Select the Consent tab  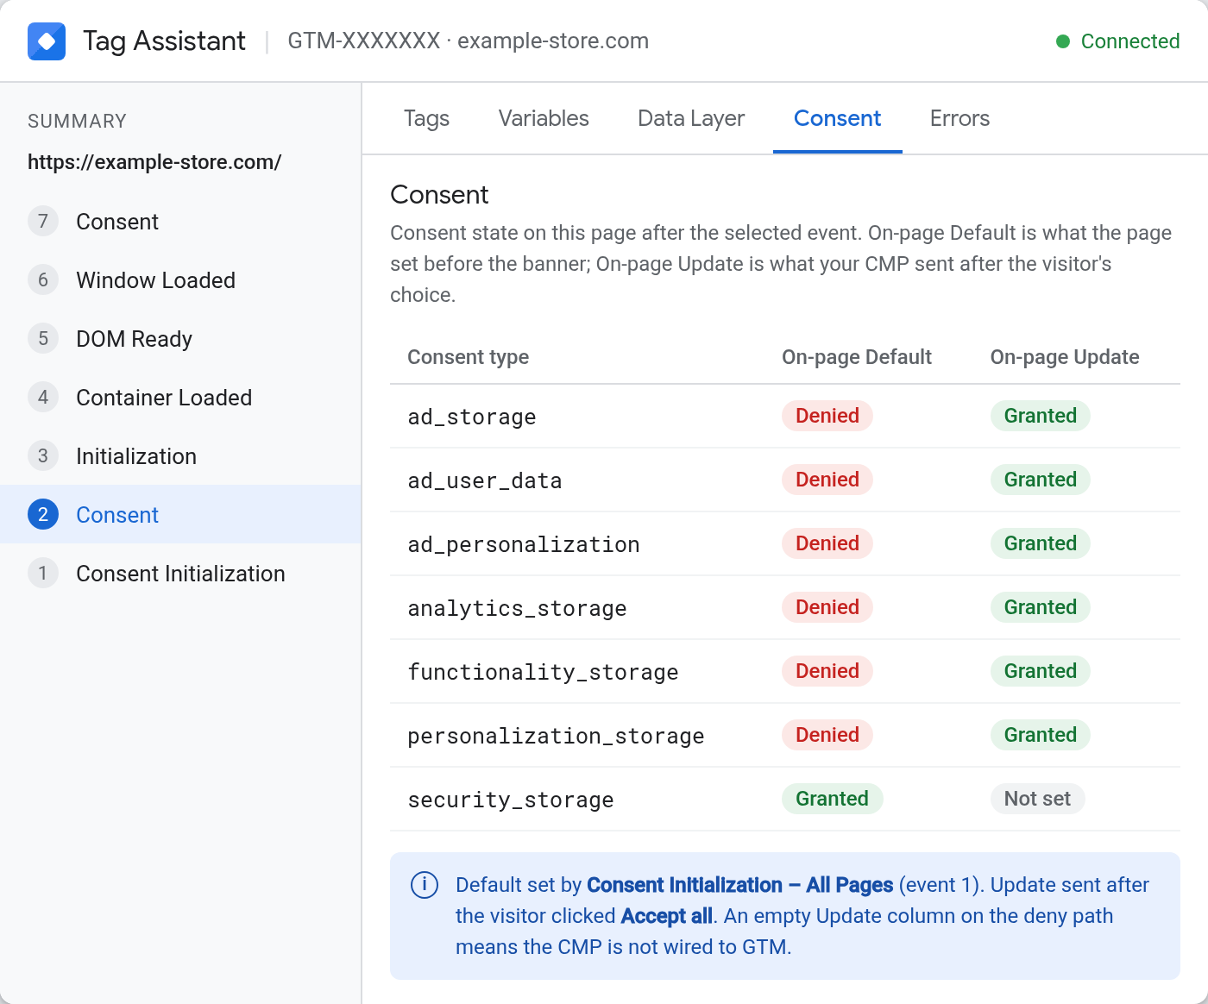(837, 118)
